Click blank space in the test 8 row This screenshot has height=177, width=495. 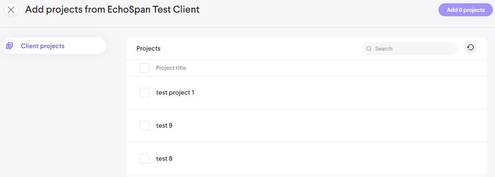pos(328,159)
